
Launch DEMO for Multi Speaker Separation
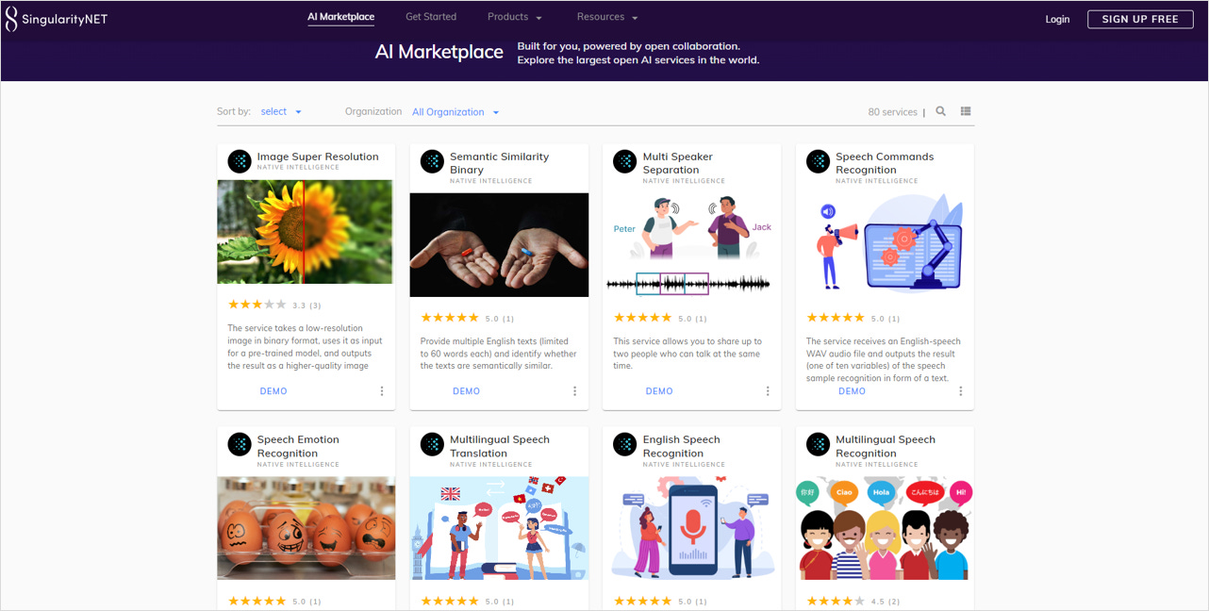659,391
